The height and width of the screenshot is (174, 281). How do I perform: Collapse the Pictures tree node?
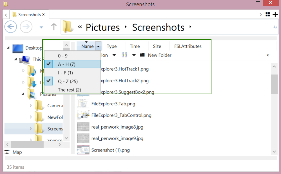[23, 94]
